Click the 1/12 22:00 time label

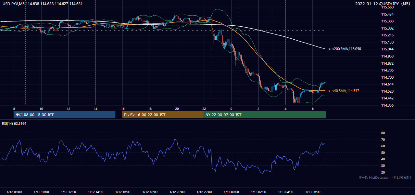pyautogui.click(x=204, y=192)
